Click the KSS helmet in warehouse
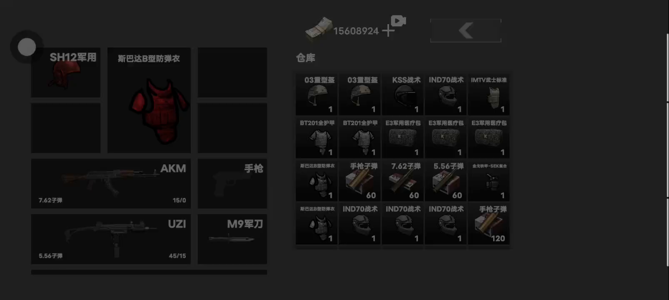 [403, 95]
